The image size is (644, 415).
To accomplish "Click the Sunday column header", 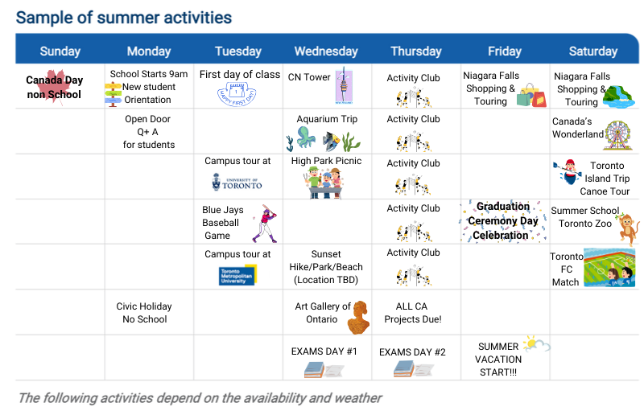I will [60, 51].
